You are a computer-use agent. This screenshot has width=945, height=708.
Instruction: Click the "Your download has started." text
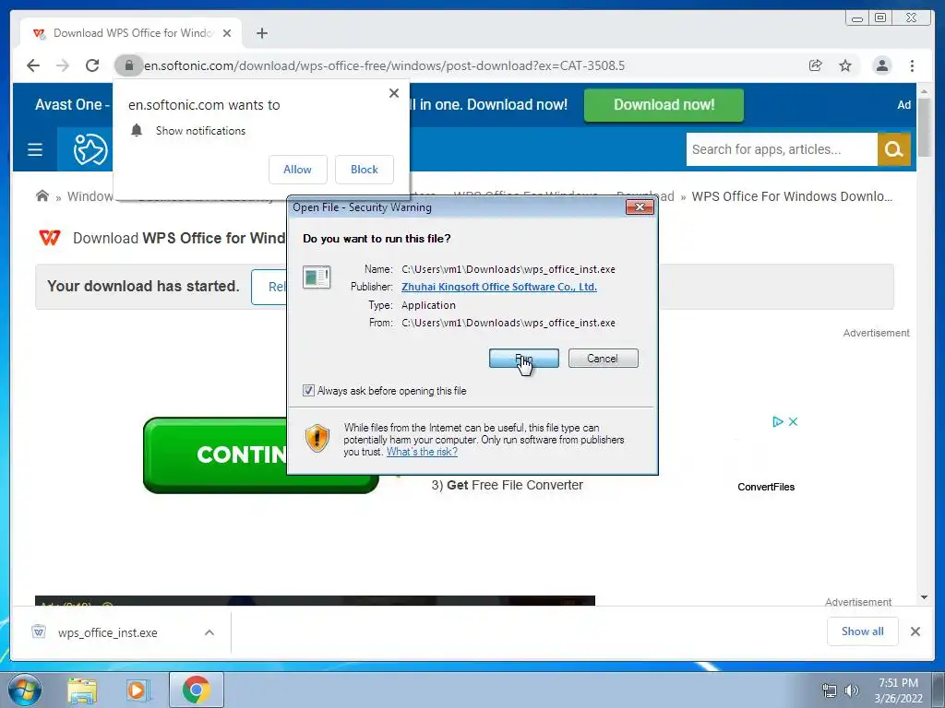point(143,286)
